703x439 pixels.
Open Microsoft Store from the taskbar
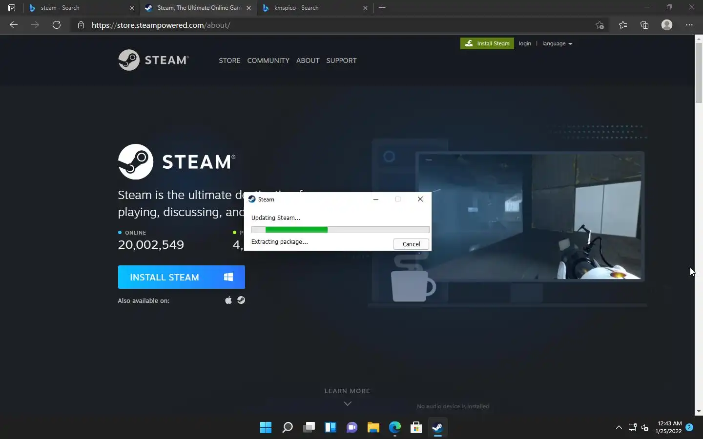[416, 428]
